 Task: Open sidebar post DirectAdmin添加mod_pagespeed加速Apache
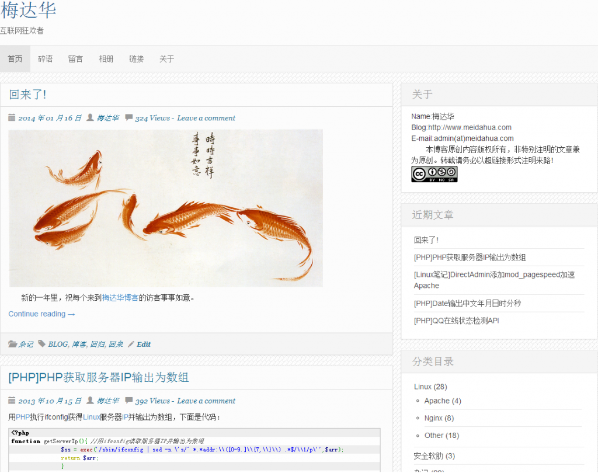[494, 280]
